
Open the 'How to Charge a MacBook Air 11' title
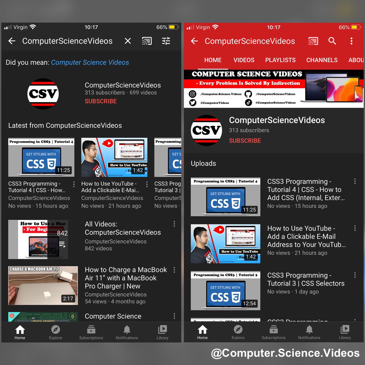point(126,278)
